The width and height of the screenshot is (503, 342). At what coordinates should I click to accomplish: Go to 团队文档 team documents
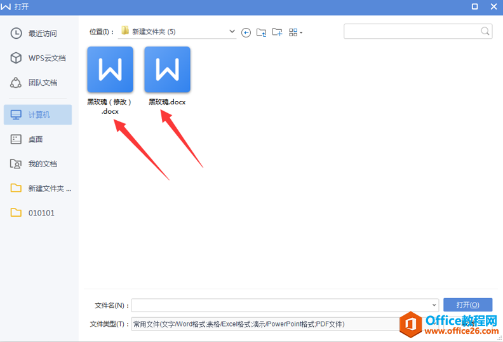tap(38, 83)
